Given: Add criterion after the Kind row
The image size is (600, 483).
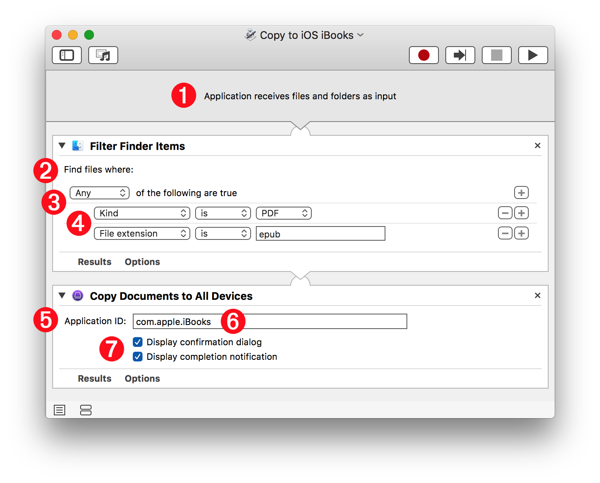Looking at the screenshot, I should 521,213.
